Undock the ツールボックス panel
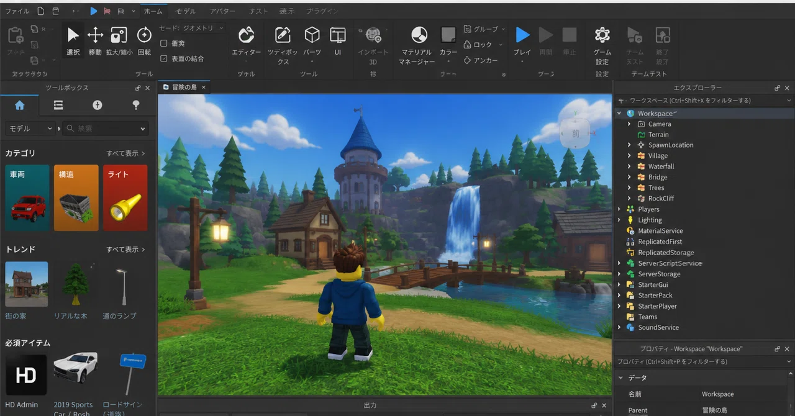Image resolution: width=795 pixels, height=416 pixels. (138, 88)
